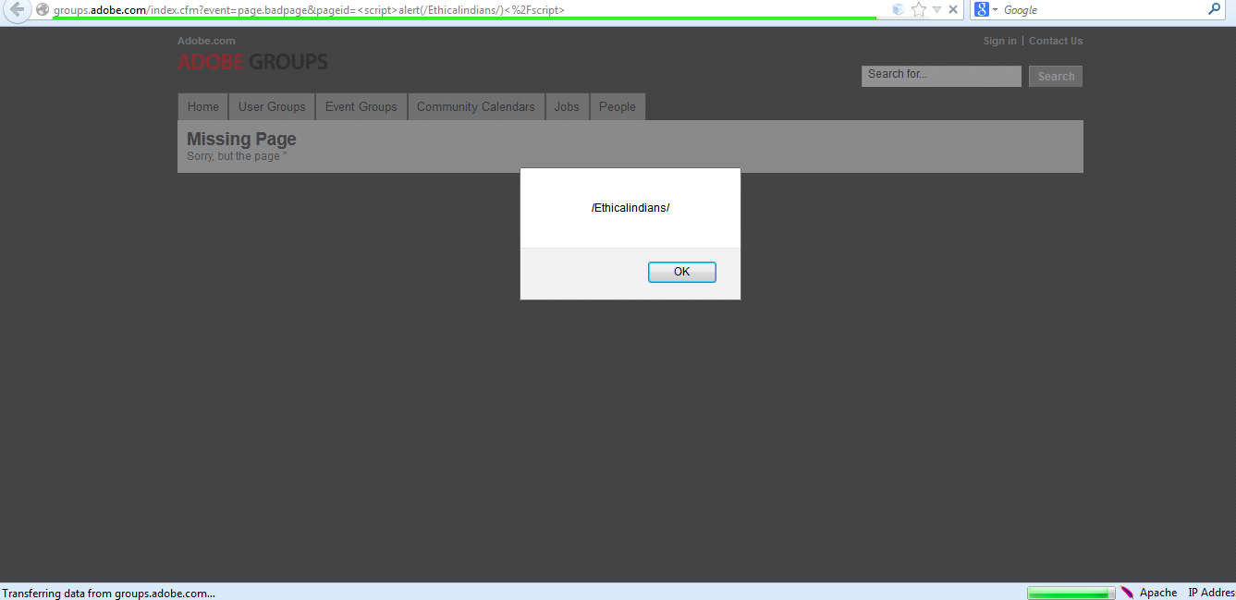This screenshot has height=600, width=1236.
Task: Open the address bar history dropdown arrow
Action: [936, 9]
